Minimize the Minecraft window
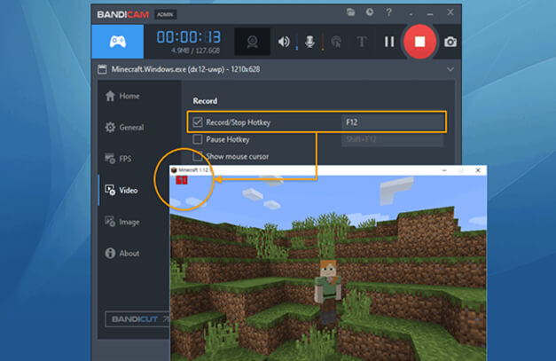The height and width of the screenshot is (361, 556). pyautogui.click(x=444, y=170)
